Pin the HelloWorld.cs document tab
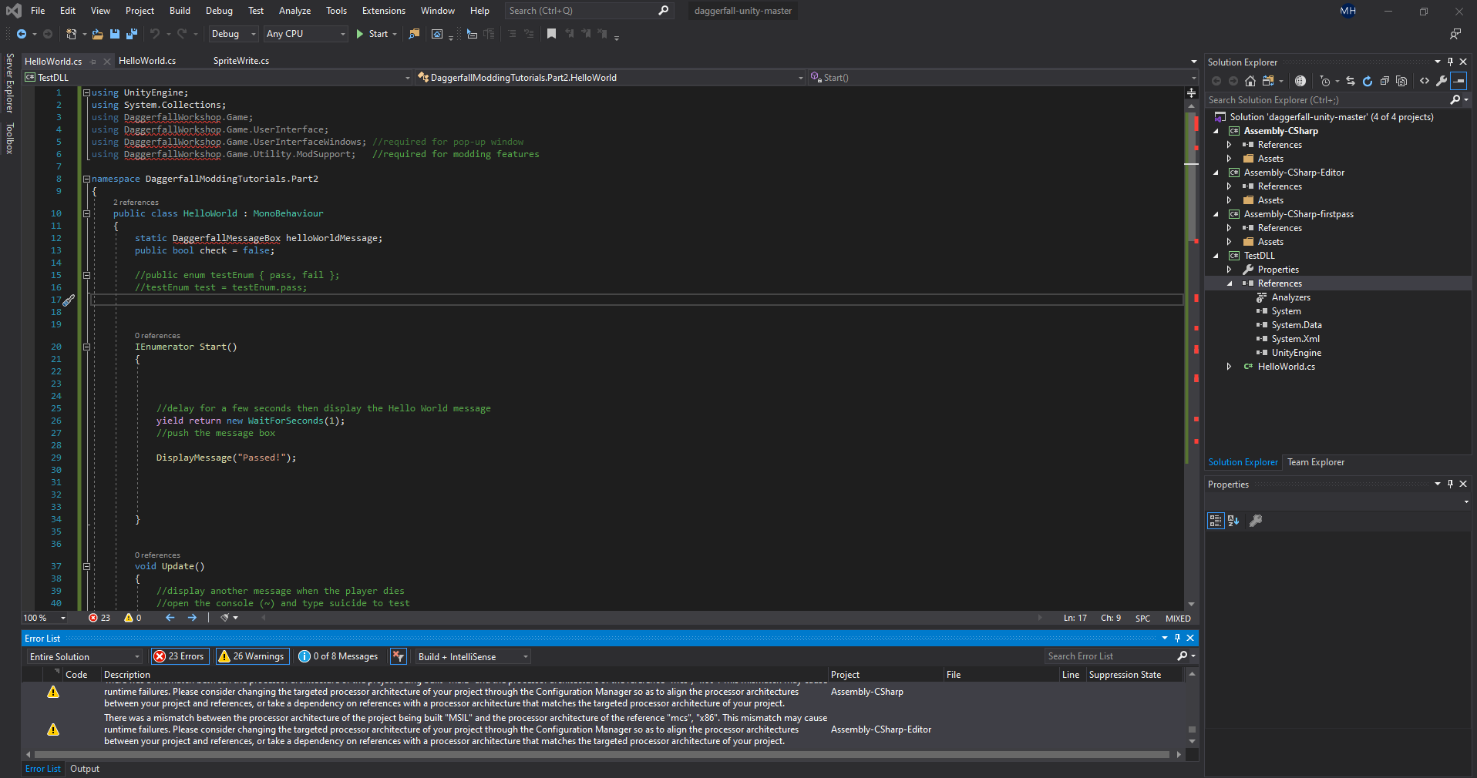The height and width of the screenshot is (778, 1477). [93, 62]
